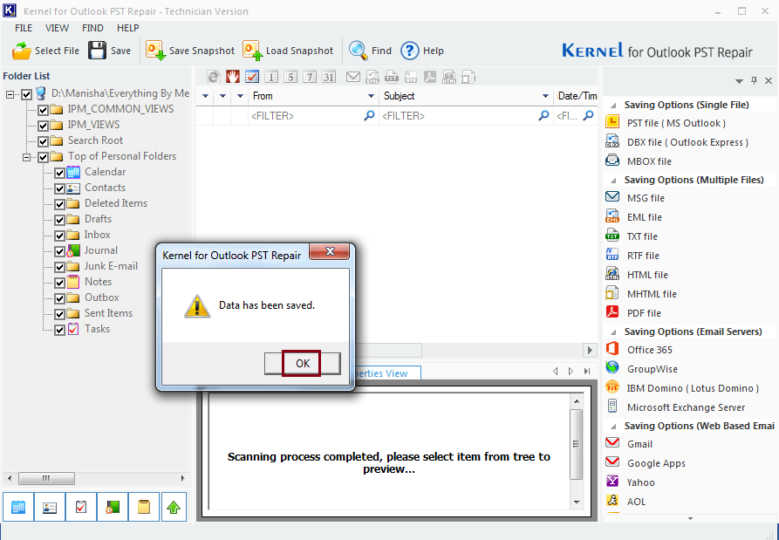
Task: Click the Calendar shortcut at bottom left
Action: [18, 507]
